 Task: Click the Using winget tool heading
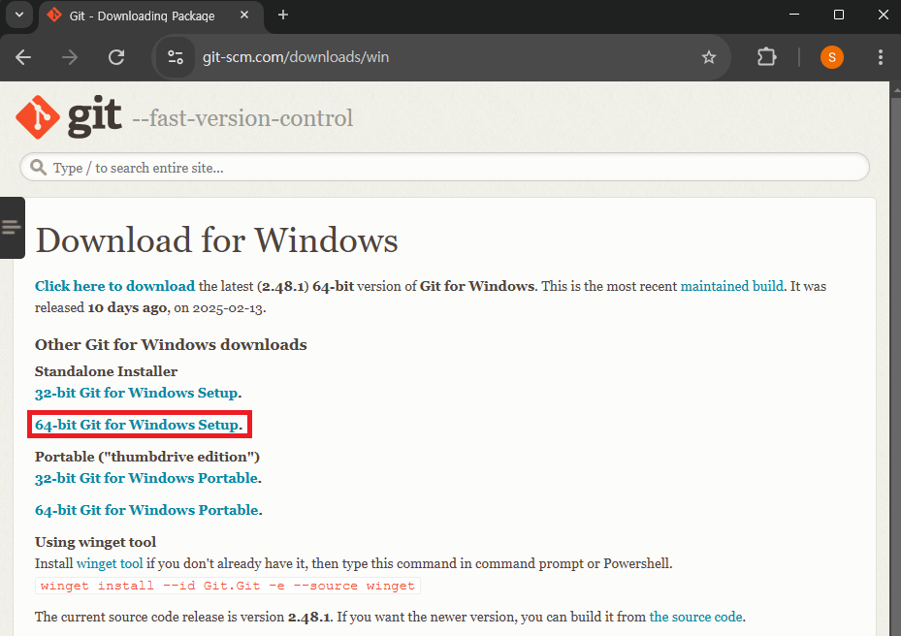[95, 542]
